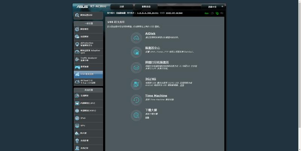Open Firewall (防火墙) flame icon in sidebar
This screenshot has width=301, height=151.
coord(77,133)
